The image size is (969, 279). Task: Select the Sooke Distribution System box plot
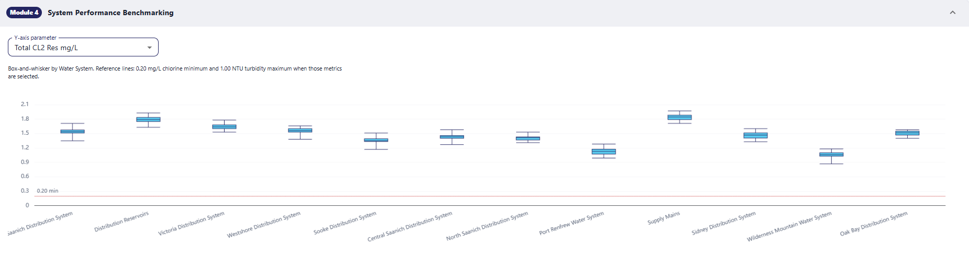[376, 140]
